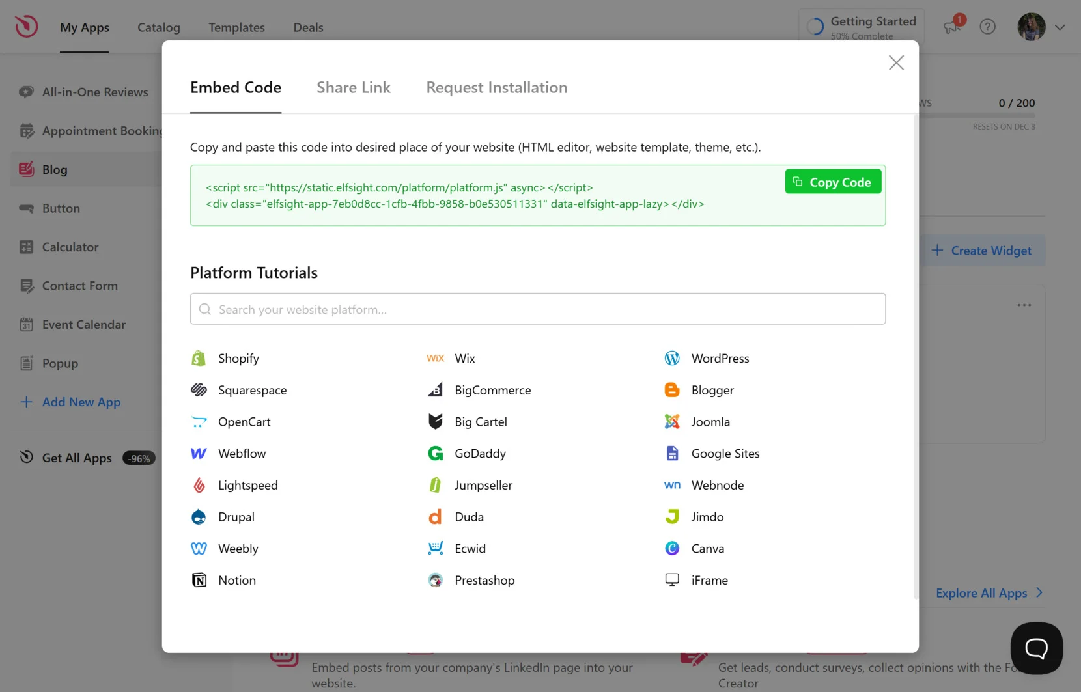Open the notifications megaphone icon
Viewport: 1081px width, 692px height.
[x=952, y=27]
